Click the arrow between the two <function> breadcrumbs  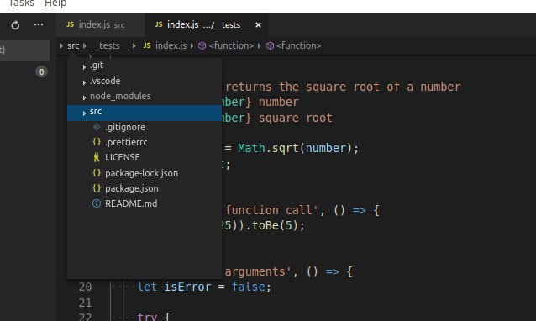(260, 45)
